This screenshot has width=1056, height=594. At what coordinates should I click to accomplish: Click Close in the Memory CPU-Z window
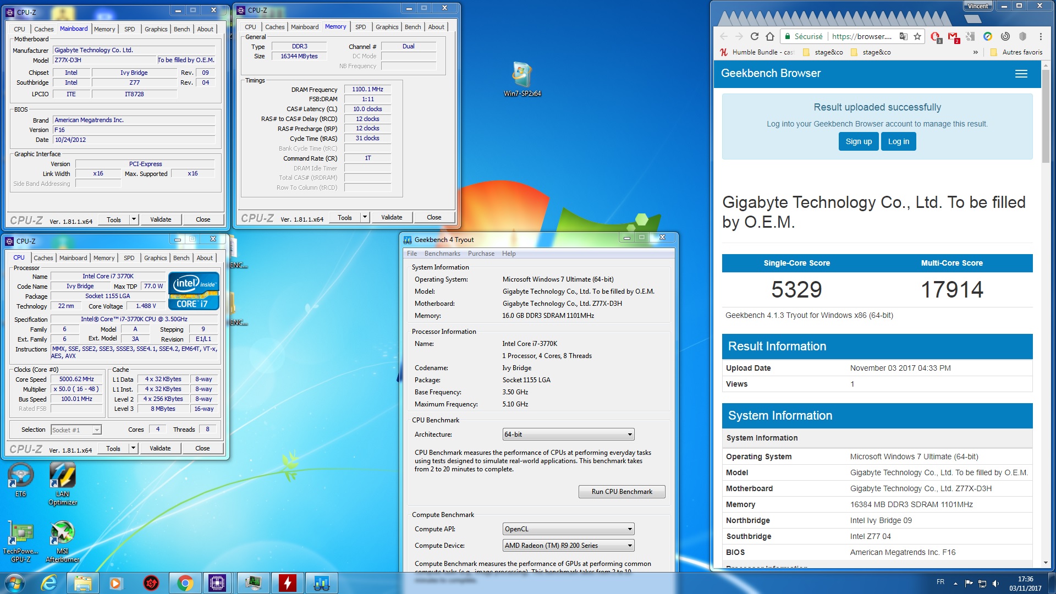pyautogui.click(x=434, y=217)
